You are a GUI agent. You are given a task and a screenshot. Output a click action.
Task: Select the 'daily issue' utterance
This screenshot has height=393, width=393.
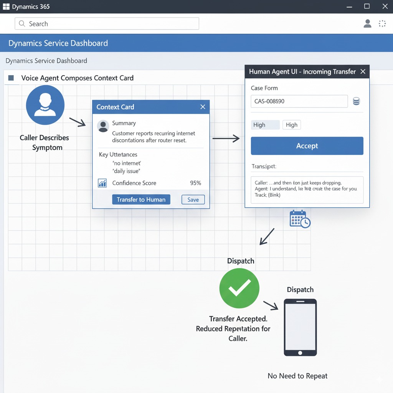coord(126,171)
